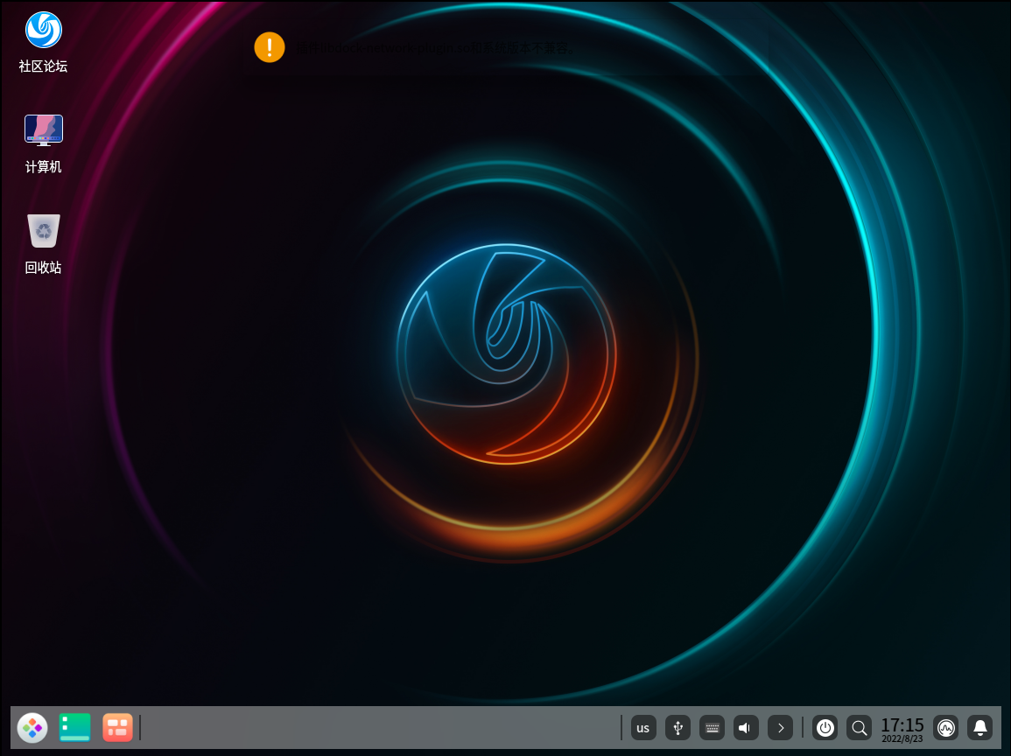Click the orange warning exclamation icon
1011x756 pixels.
click(x=270, y=47)
